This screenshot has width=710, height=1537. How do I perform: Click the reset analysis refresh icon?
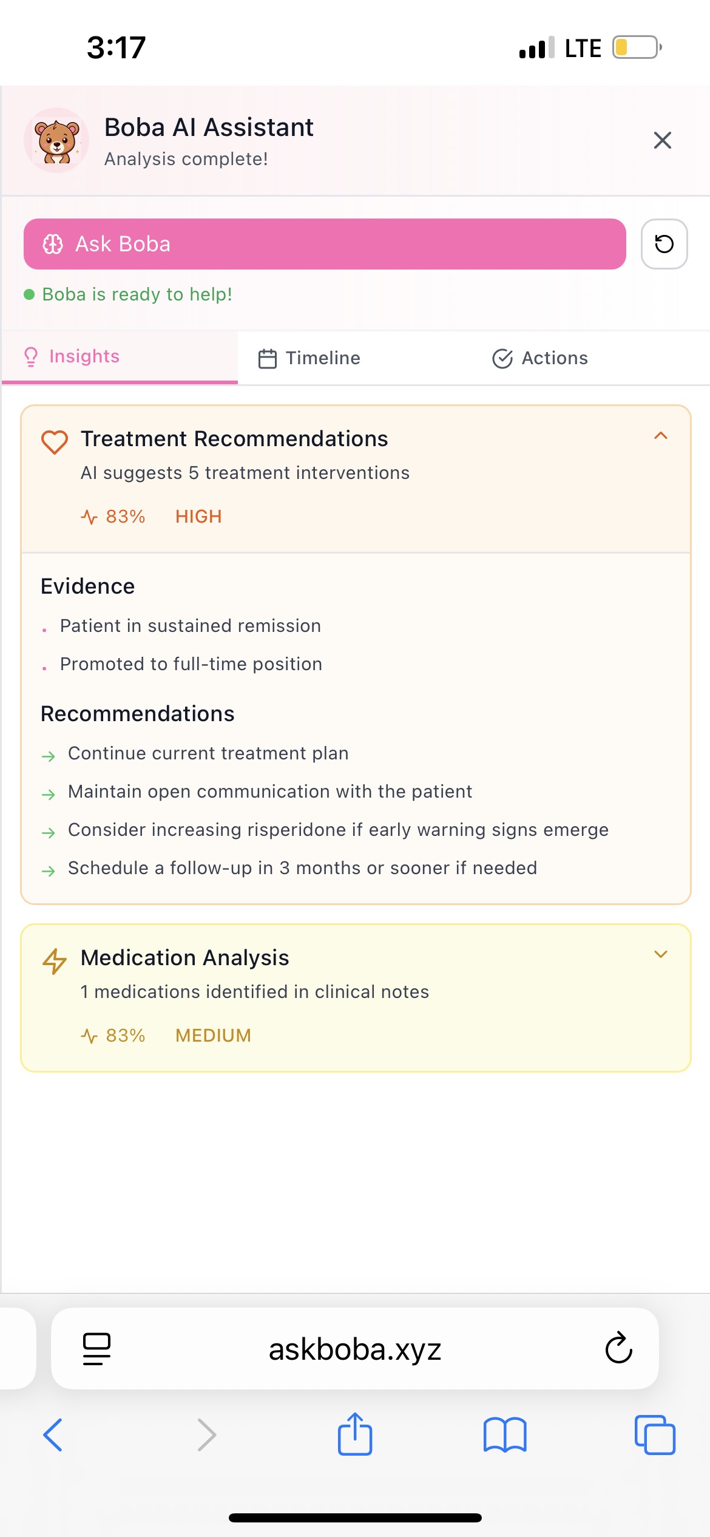tap(664, 244)
